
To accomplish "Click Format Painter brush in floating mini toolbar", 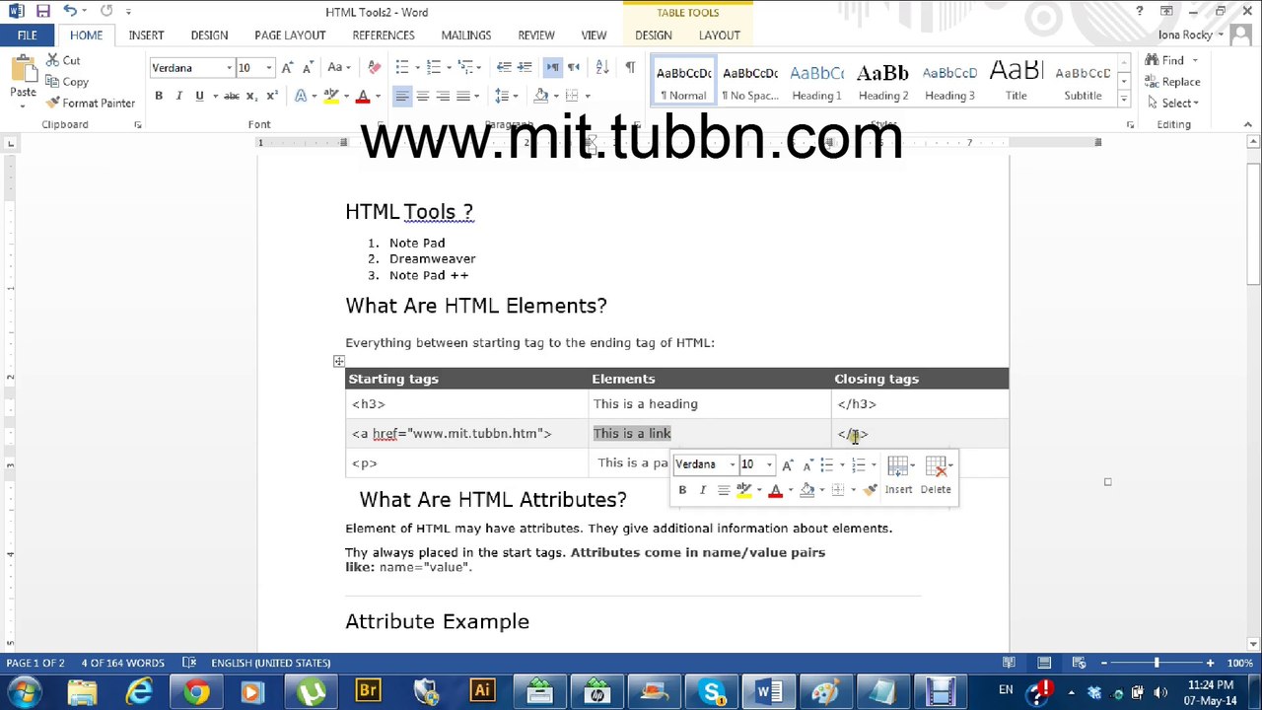I will (870, 490).
